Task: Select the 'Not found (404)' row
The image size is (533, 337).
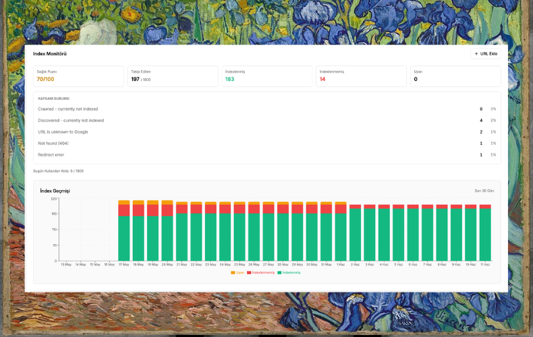Action: coord(267,144)
